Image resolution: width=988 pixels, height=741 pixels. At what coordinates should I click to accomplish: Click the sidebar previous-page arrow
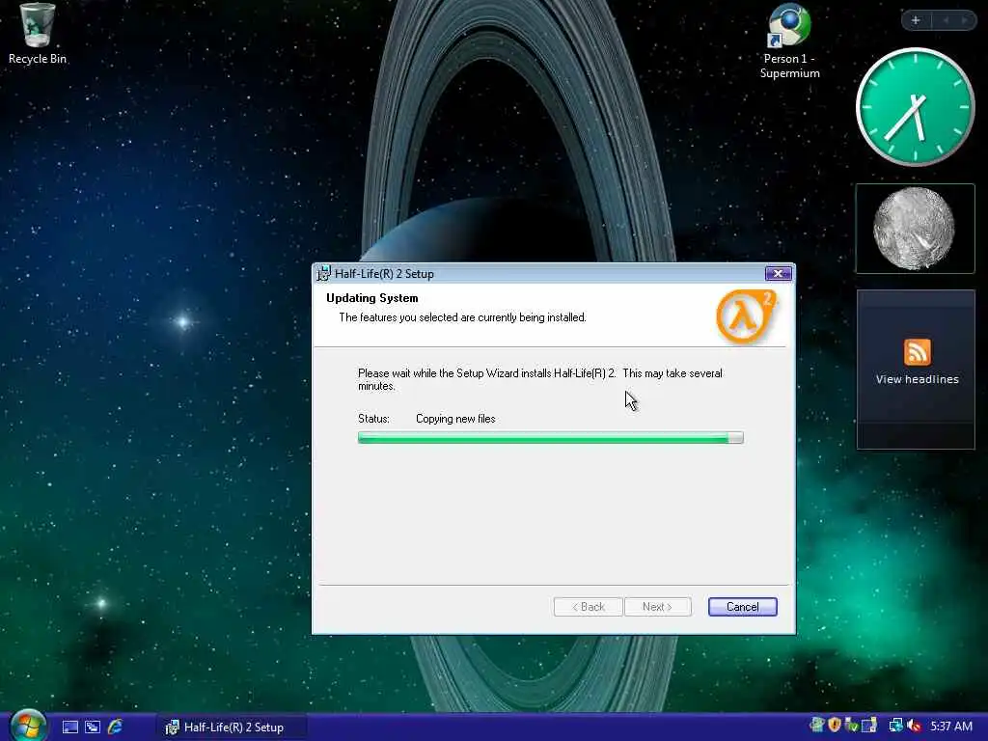pos(946,21)
